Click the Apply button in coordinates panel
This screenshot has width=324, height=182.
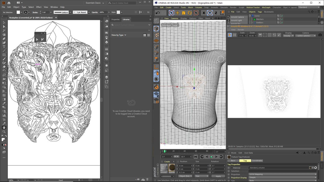[218, 176]
